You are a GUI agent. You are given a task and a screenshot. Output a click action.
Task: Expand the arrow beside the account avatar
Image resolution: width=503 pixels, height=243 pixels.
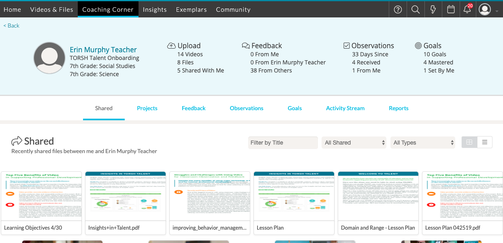(497, 11)
